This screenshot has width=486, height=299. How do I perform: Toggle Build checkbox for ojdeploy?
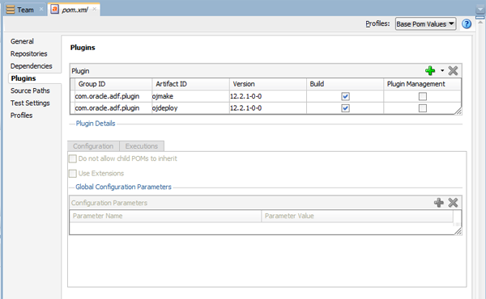(x=345, y=108)
